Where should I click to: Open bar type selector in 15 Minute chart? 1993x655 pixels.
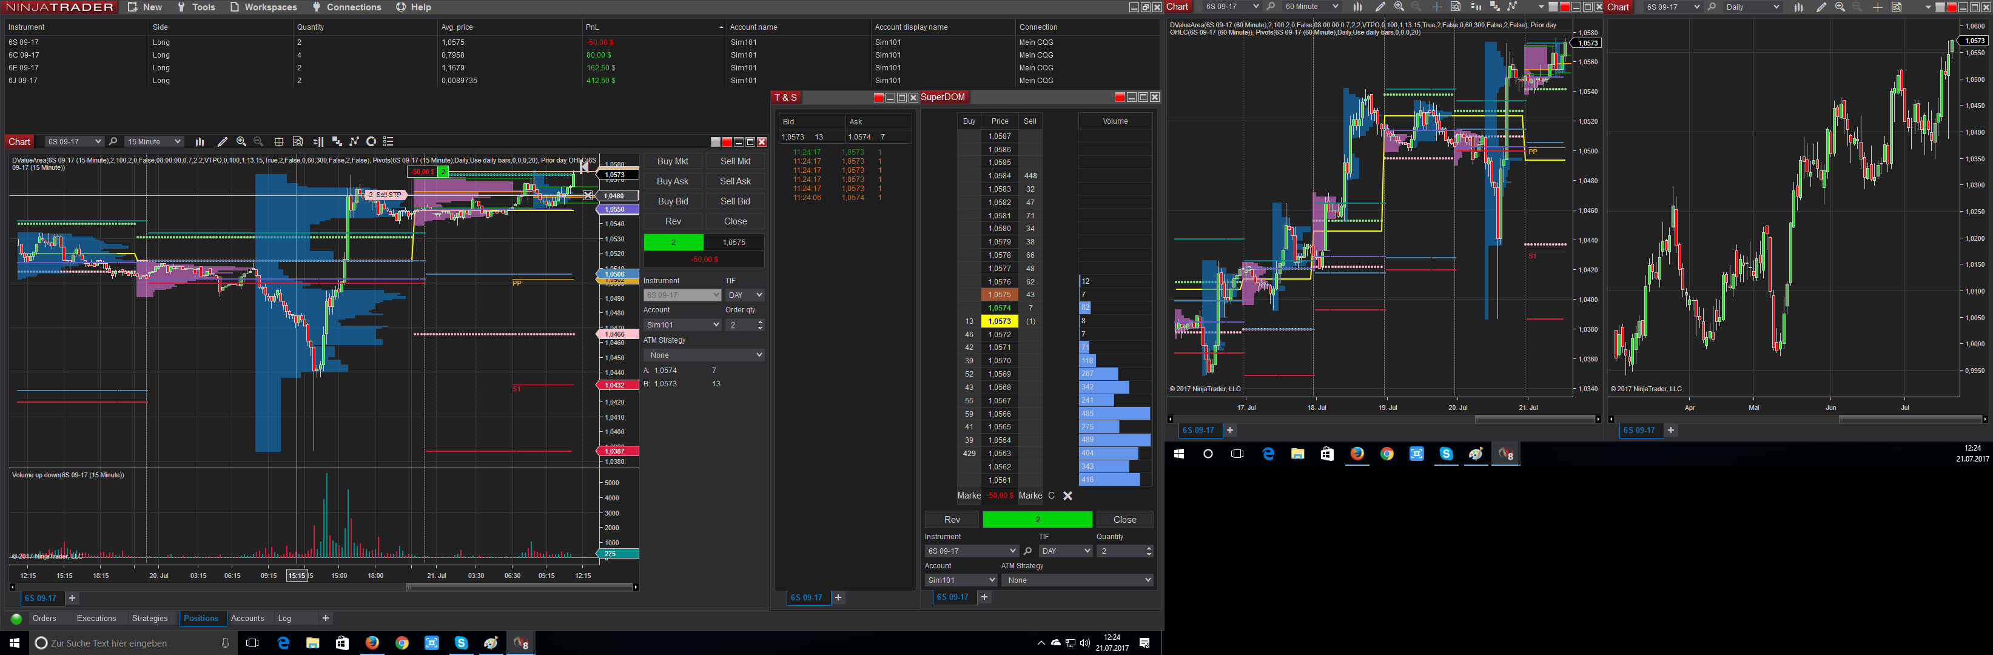click(x=200, y=141)
